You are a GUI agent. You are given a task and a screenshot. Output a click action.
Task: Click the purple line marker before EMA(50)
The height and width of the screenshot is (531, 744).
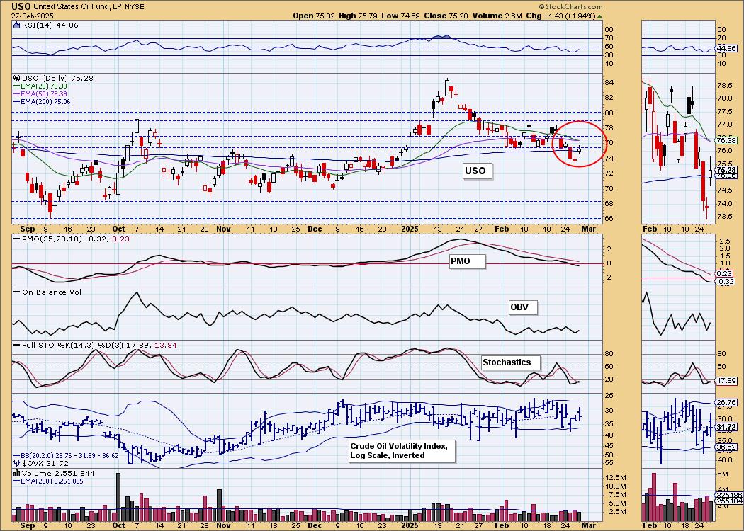click(17, 94)
